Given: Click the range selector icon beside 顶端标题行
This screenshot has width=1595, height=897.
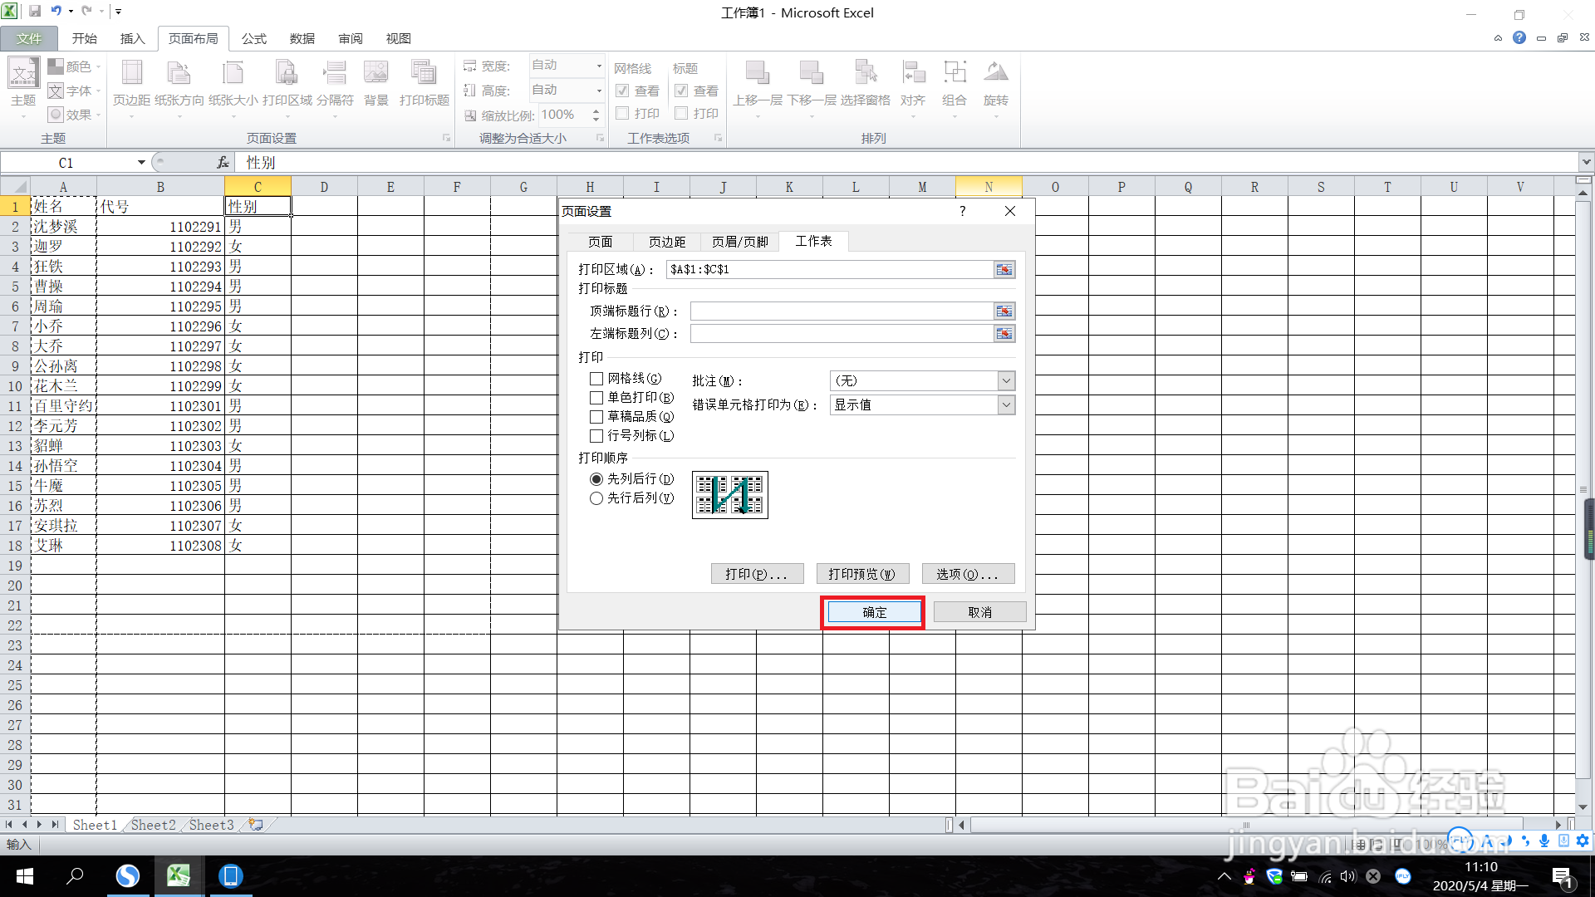Looking at the screenshot, I should coord(1004,311).
